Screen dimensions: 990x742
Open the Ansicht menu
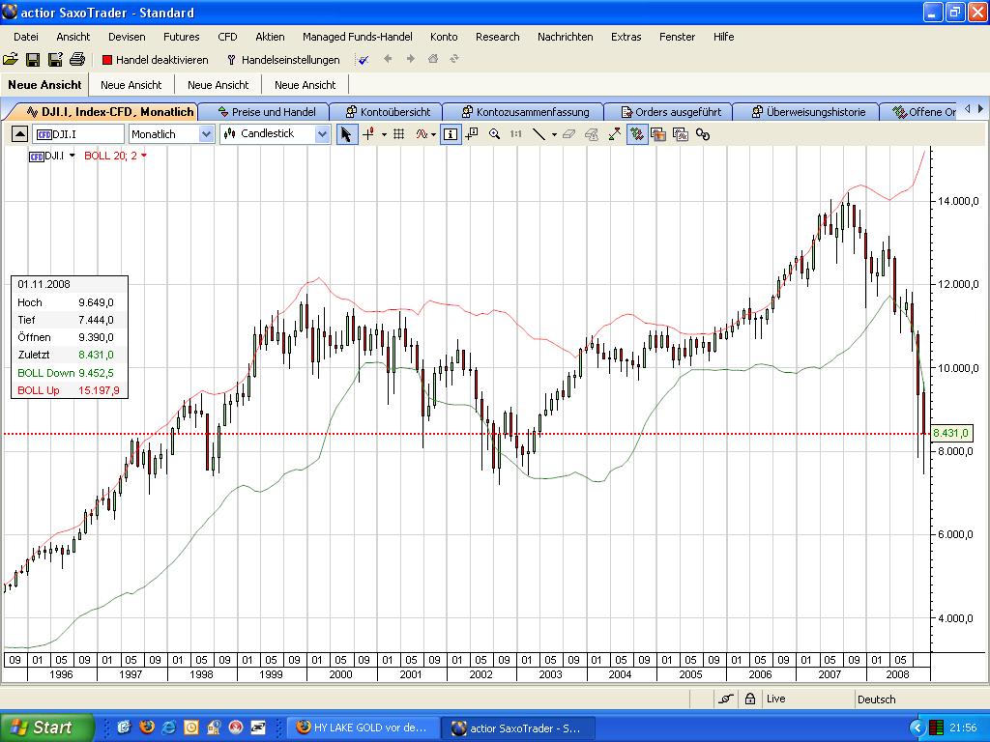73,37
